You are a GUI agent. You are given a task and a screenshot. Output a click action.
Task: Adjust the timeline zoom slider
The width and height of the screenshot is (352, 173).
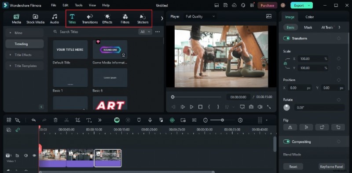tap(222, 120)
